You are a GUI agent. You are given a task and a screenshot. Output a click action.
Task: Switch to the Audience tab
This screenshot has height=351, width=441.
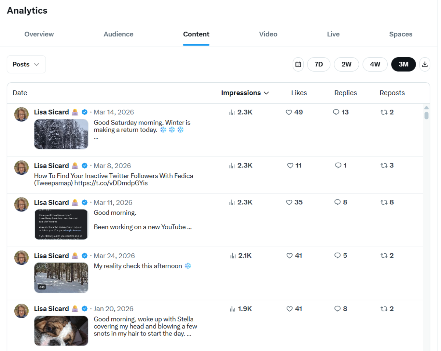118,34
